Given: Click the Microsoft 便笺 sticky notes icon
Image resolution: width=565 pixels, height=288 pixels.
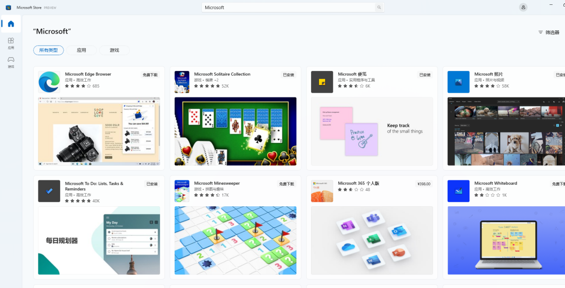Looking at the screenshot, I should 322,82.
